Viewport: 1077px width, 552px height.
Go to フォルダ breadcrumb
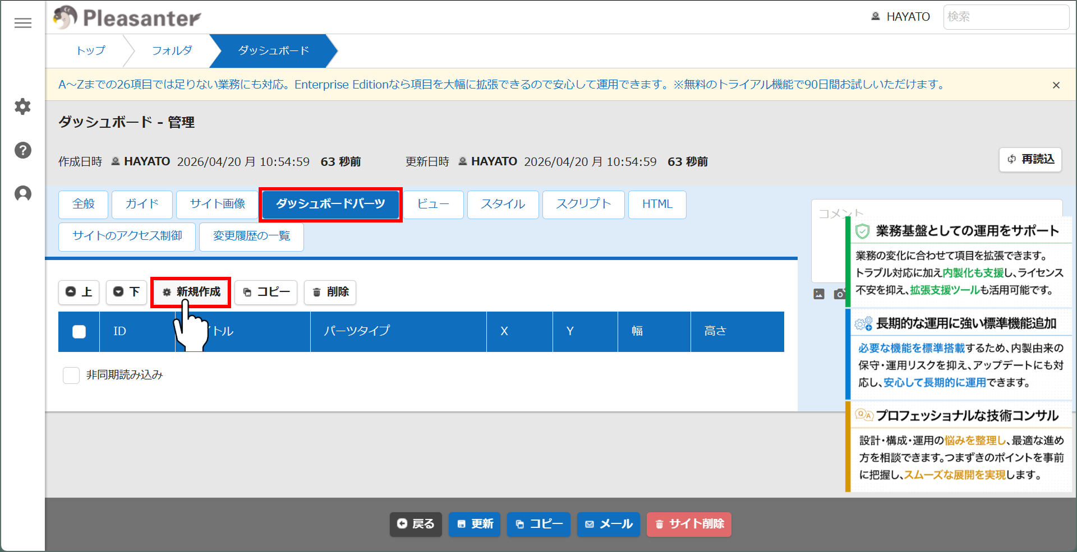click(172, 51)
